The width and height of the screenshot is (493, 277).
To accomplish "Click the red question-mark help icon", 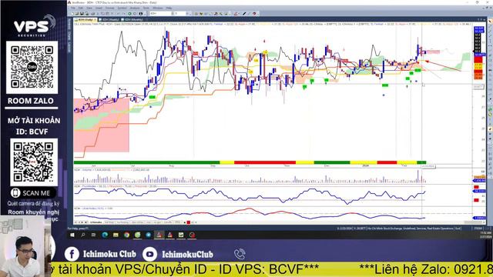I will pyautogui.click(x=254, y=14).
